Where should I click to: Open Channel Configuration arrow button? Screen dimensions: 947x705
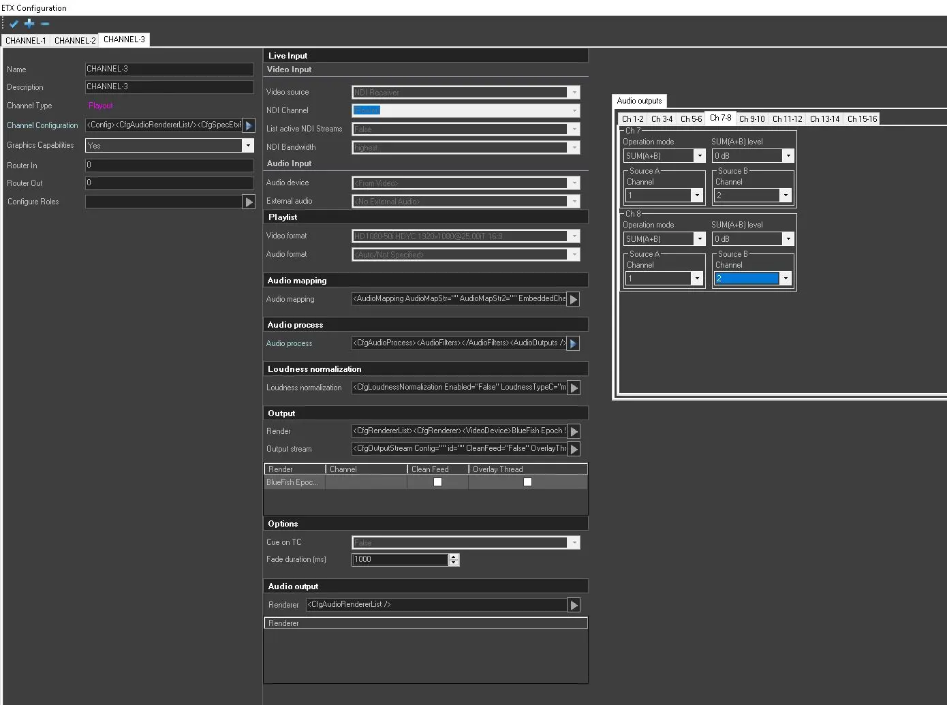point(249,126)
